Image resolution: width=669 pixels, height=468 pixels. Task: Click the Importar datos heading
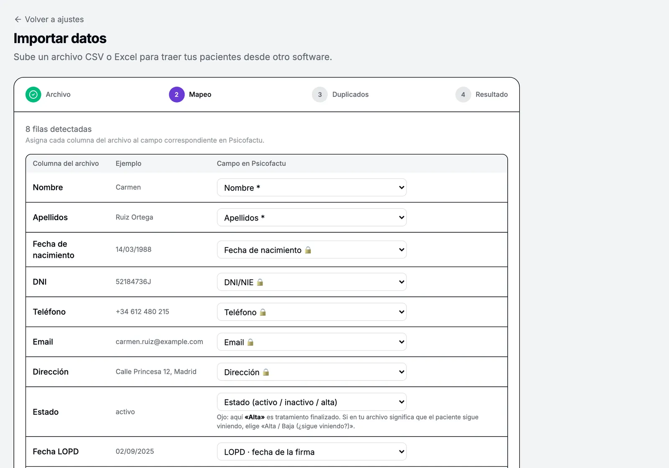(60, 39)
